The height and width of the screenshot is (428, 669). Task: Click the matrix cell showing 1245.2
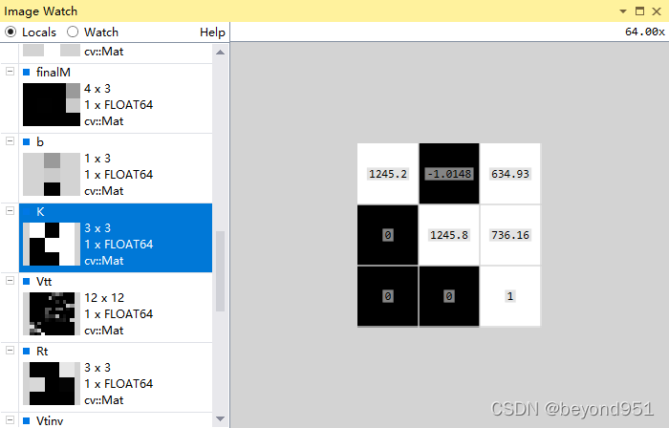[x=388, y=174]
